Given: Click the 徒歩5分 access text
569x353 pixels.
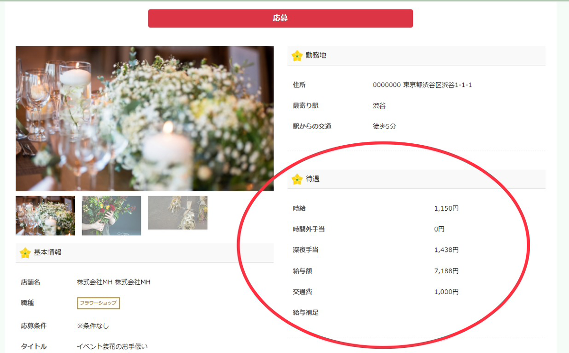Looking at the screenshot, I should point(384,127).
